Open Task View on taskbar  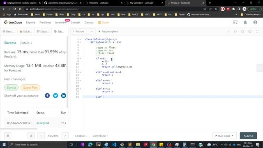pos(71,144)
